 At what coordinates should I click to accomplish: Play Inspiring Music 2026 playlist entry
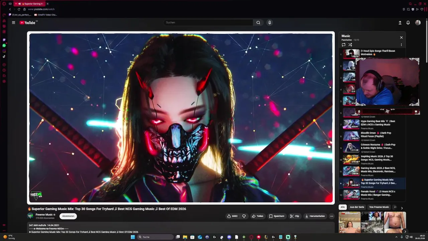pos(372,160)
